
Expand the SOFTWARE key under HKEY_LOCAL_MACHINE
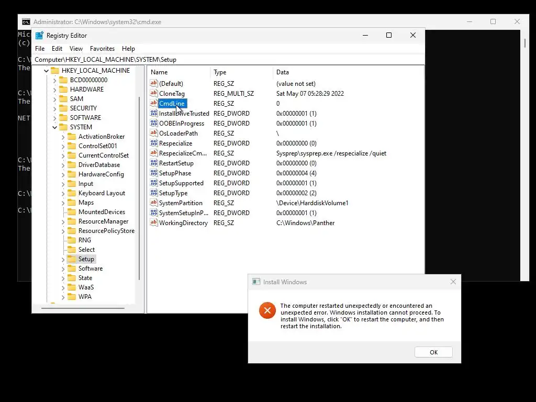tap(54, 118)
